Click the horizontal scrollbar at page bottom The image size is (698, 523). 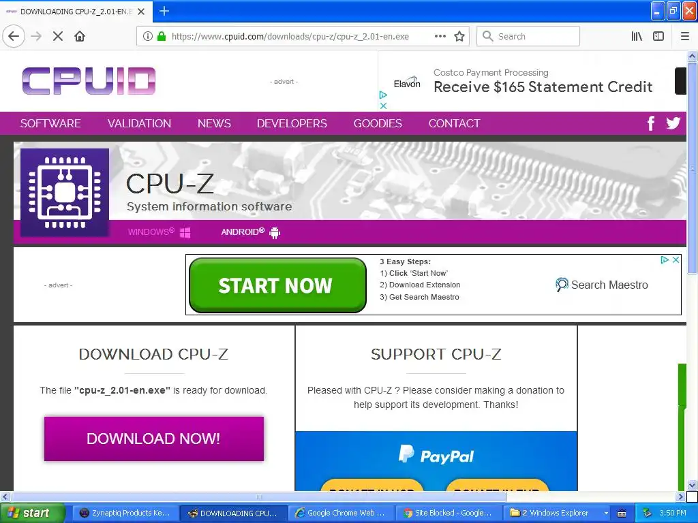coord(343,496)
